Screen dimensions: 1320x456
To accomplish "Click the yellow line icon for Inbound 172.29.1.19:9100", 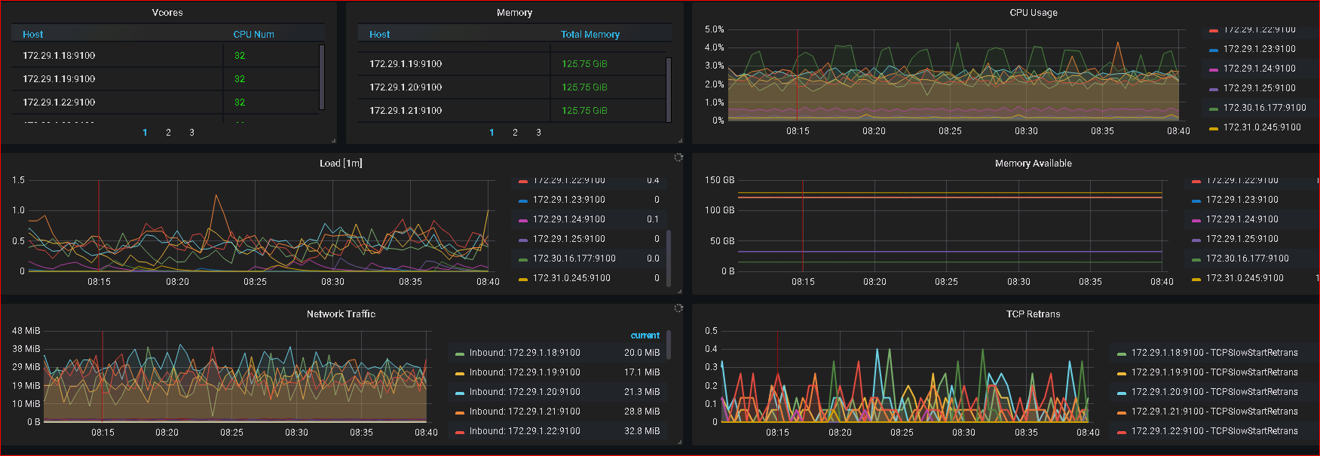I will click(459, 373).
